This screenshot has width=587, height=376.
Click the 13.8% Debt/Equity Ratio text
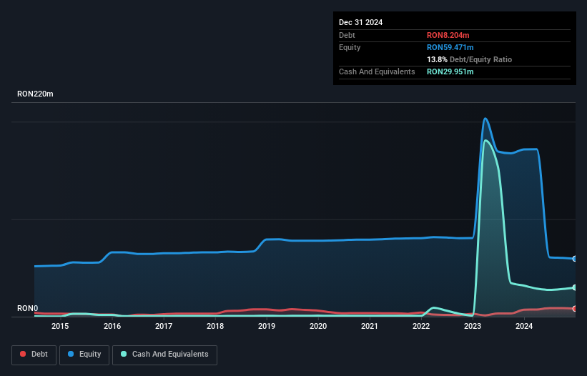tap(469, 59)
